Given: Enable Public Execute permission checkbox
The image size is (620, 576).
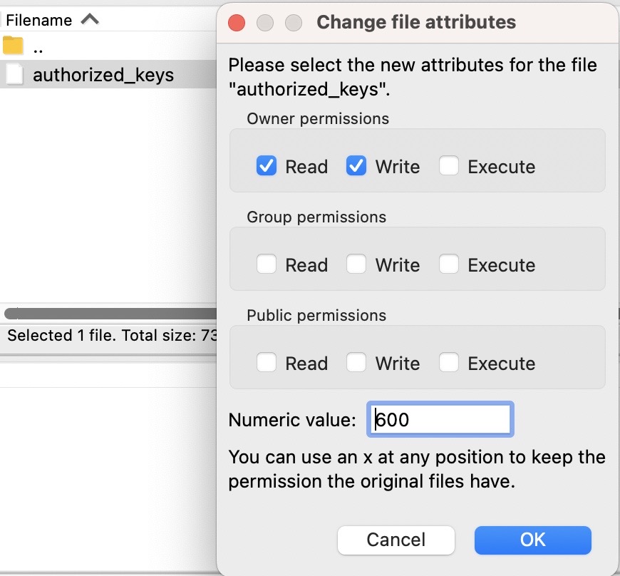Looking at the screenshot, I should (x=448, y=362).
